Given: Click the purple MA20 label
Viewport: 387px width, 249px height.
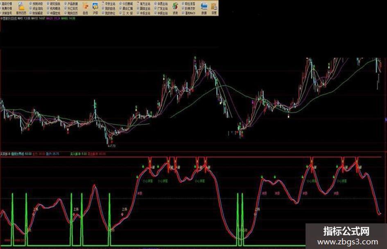Looking at the screenshot, I should click(53, 18).
